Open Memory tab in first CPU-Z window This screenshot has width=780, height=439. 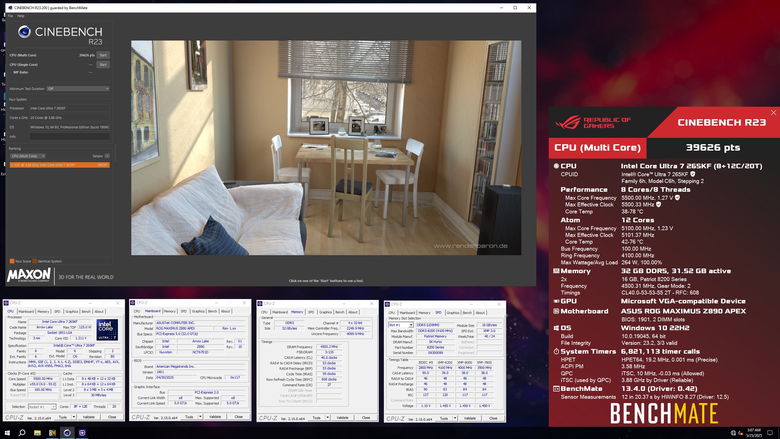coord(43,312)
